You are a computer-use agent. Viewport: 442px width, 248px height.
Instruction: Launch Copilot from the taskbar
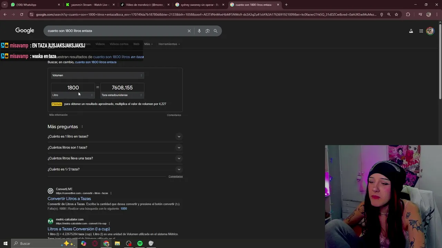tap(84, 244)
